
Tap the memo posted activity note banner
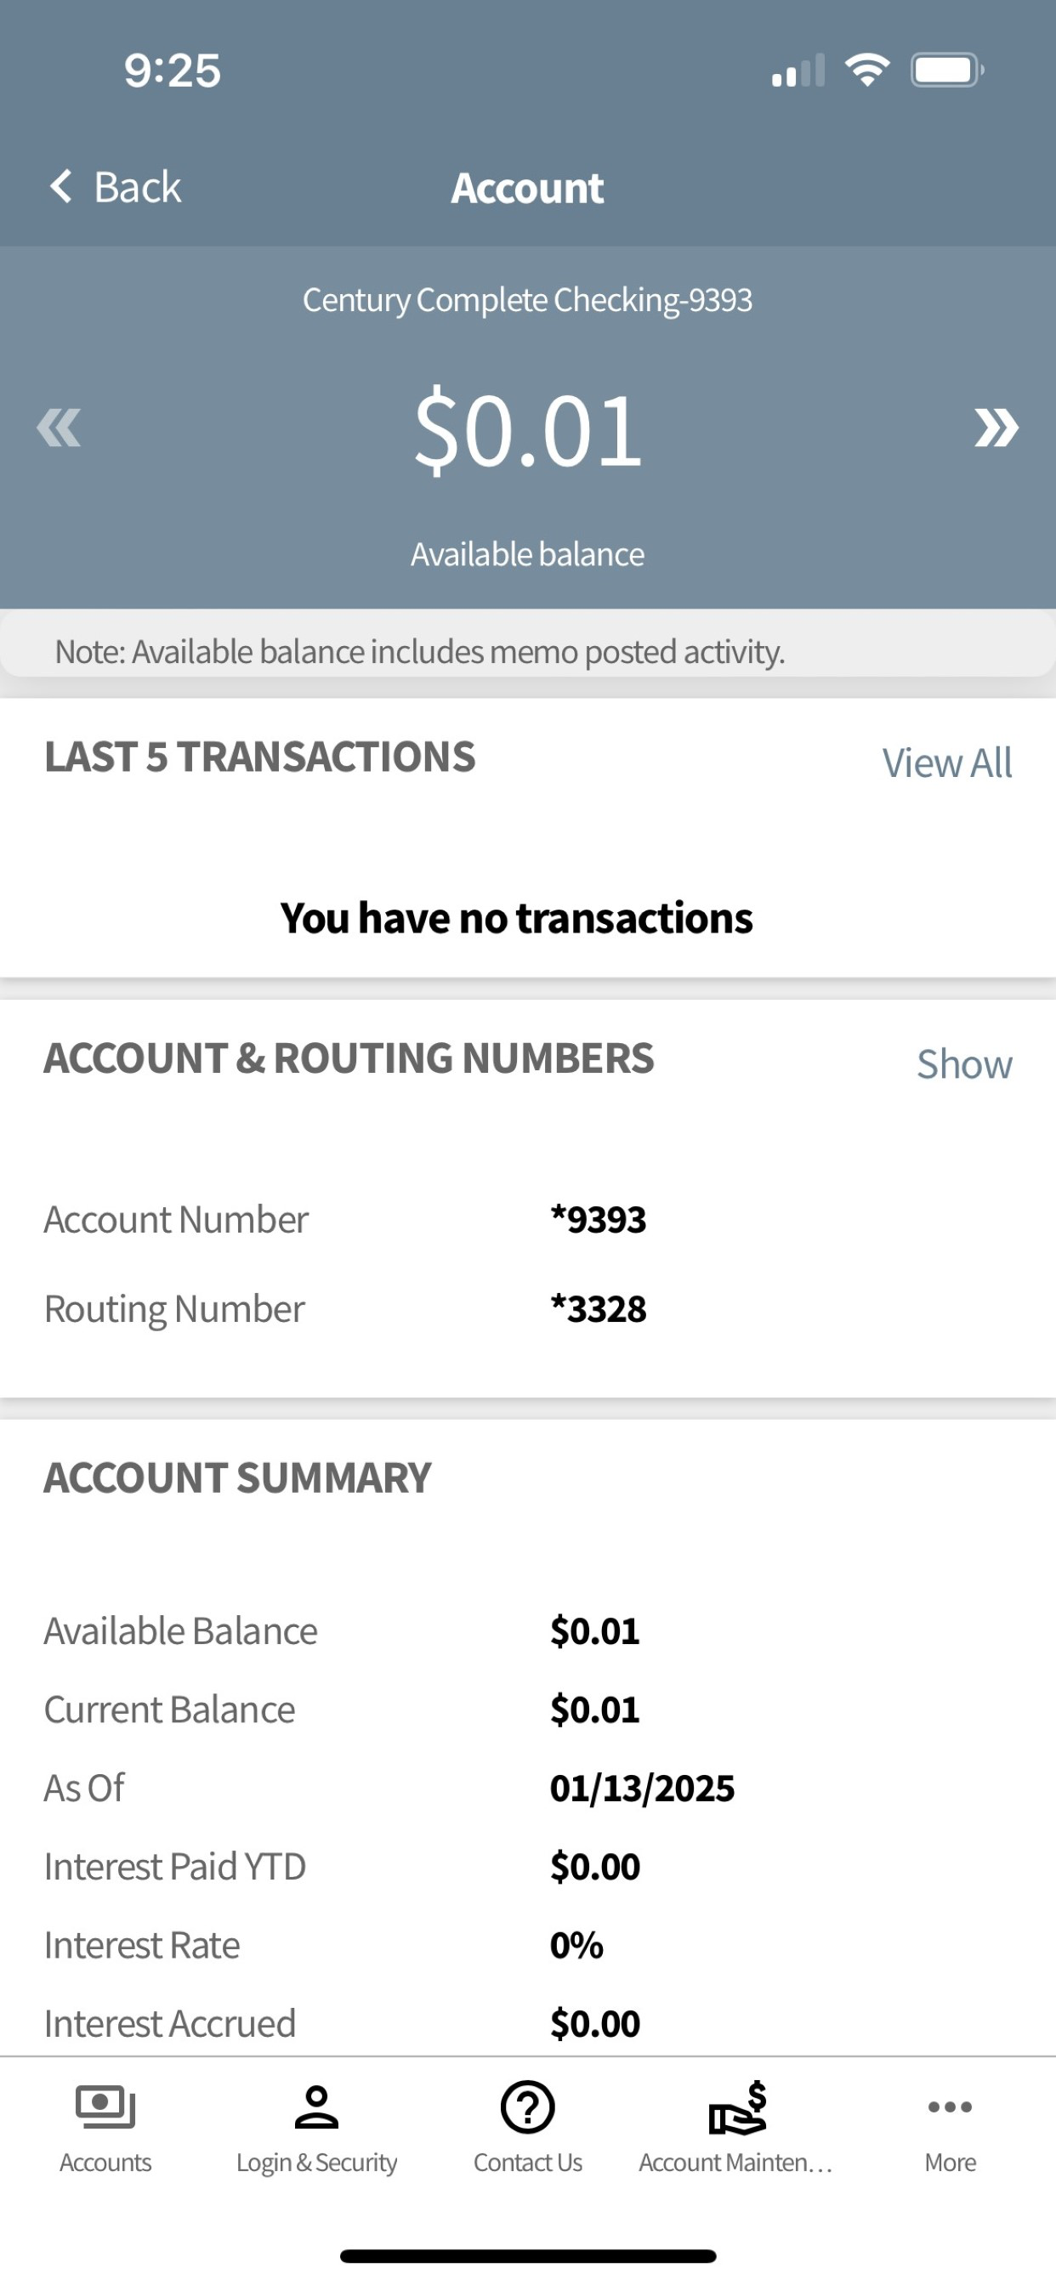tap(528, 651)
